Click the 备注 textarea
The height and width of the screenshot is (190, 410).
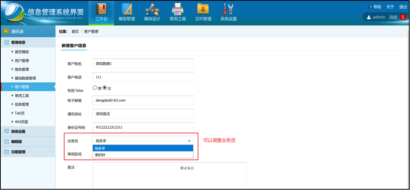(170, 175)
